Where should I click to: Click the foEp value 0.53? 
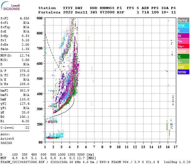(x=25, y=36)
